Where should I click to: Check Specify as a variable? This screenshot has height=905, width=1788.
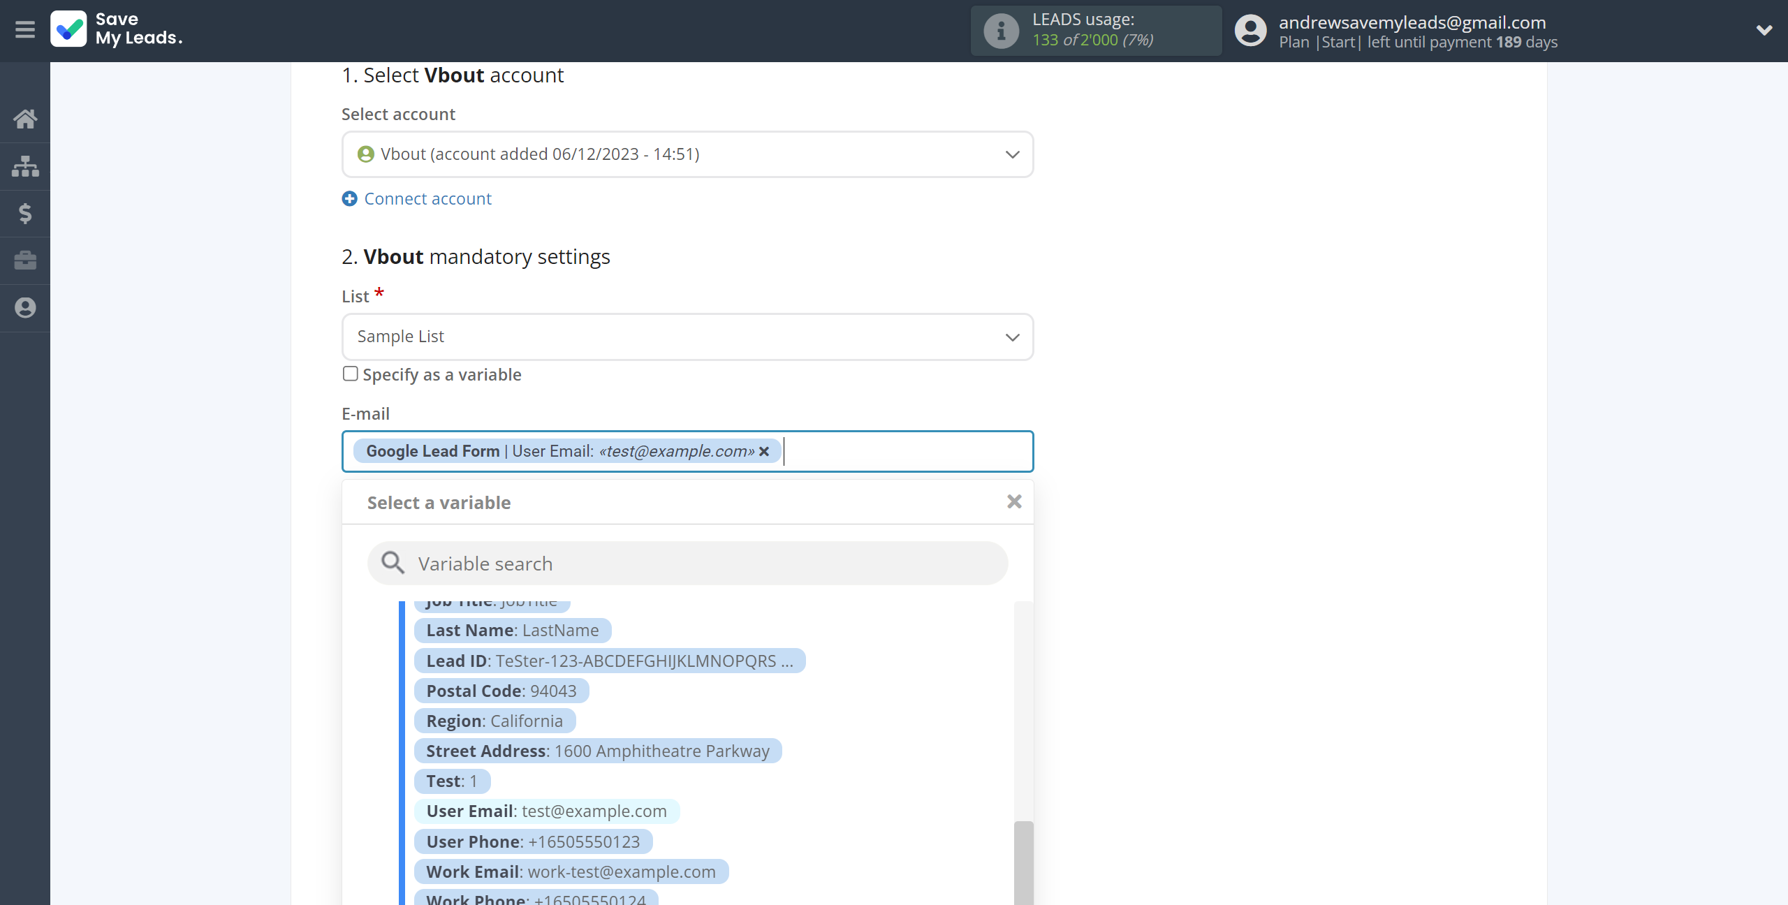pos(351,374)
